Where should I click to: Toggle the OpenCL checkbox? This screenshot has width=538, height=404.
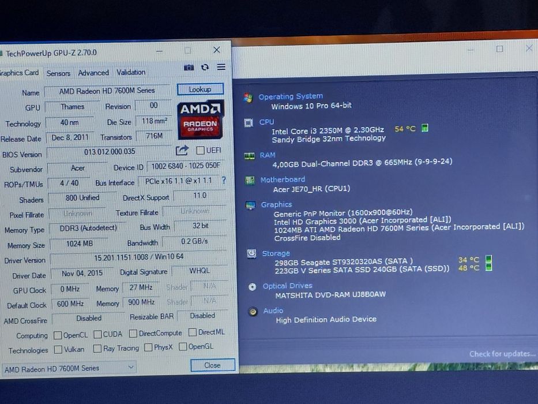tap(58, 335)
